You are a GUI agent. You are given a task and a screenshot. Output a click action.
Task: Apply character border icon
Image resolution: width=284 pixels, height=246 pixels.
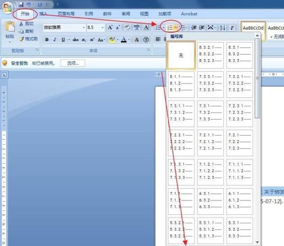coord(146,27)
